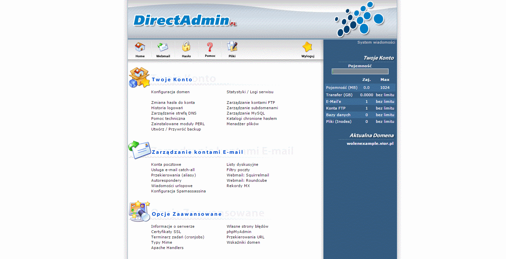This screenshot has height=259, width=506.
Task: Click the Bazy danych row label
Action: [x=338, y=115]
